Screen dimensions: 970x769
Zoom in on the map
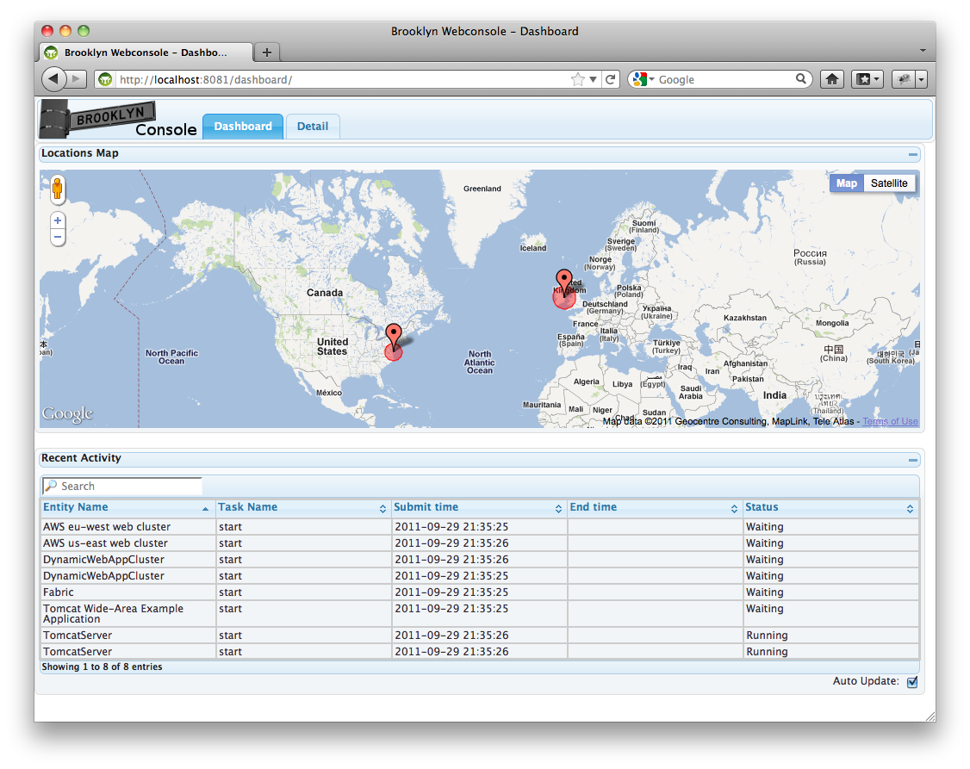[58, 220]
